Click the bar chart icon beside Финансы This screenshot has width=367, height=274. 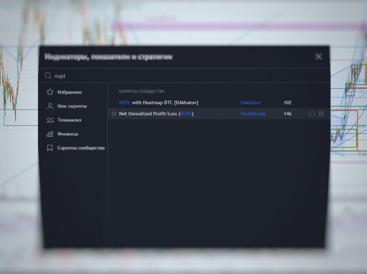point(50,134)
